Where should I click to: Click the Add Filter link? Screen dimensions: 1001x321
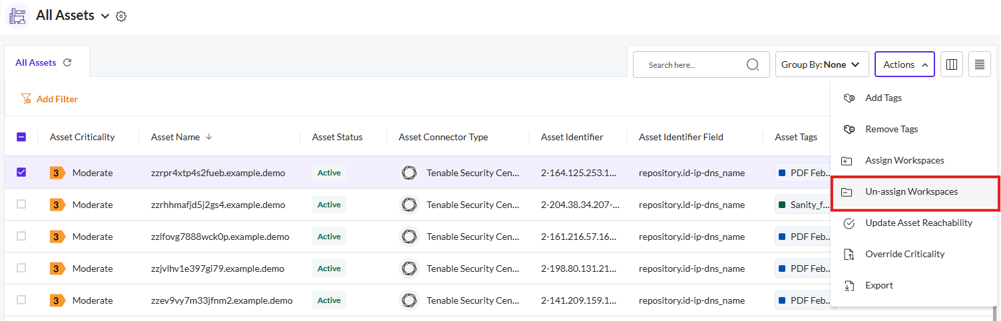[x=57, y=99]
